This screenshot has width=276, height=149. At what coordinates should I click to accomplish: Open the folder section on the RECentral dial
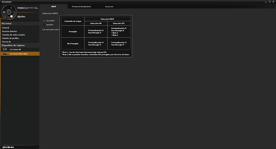point(4,12)
